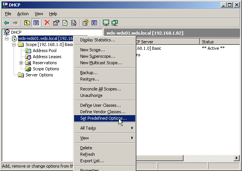Click the Scope folder icon in tree
The width and height of the screenshot is (242, 171).
click(21, 44)
